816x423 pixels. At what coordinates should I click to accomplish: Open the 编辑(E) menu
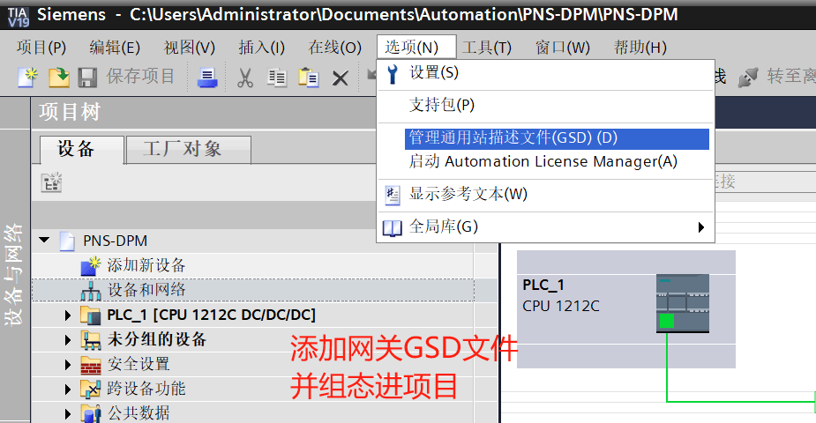coord(115,48)
